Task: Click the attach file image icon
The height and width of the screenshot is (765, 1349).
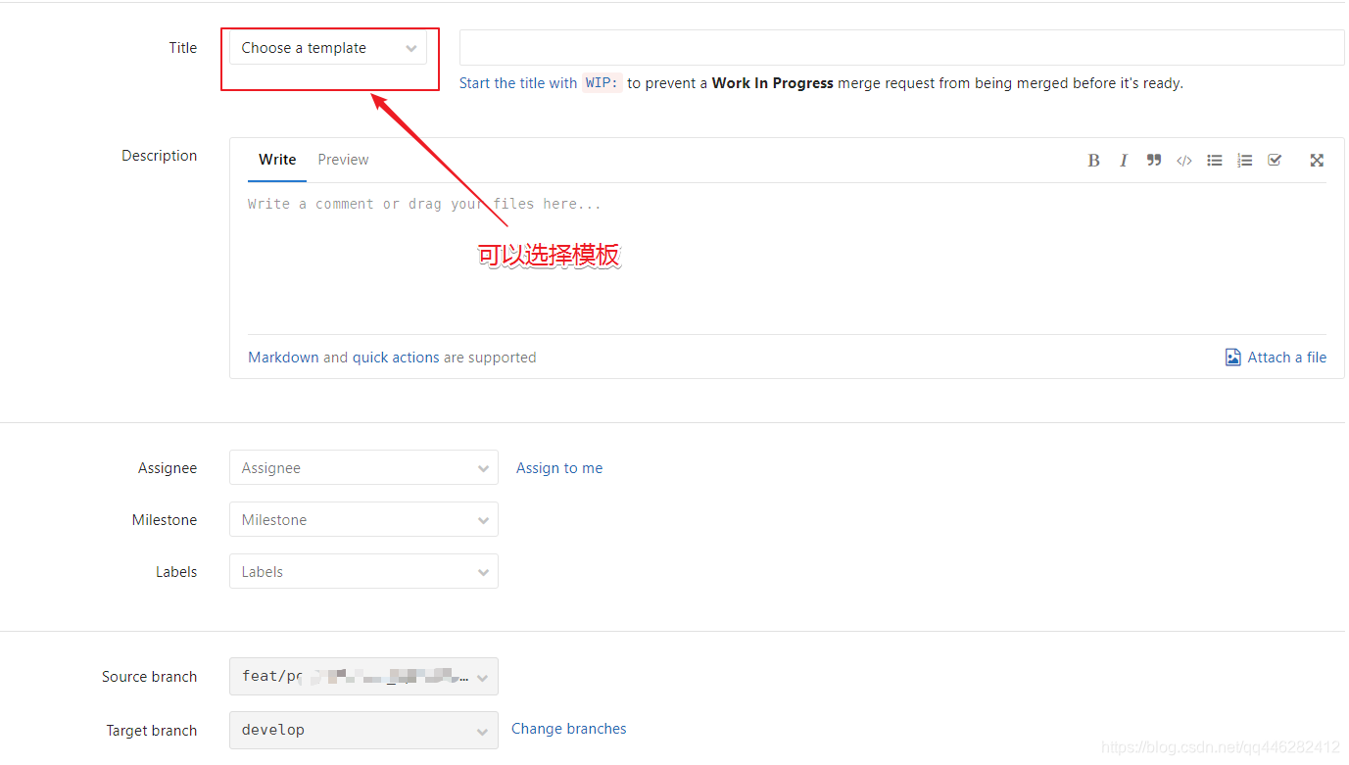Action: pos(1233,358)
